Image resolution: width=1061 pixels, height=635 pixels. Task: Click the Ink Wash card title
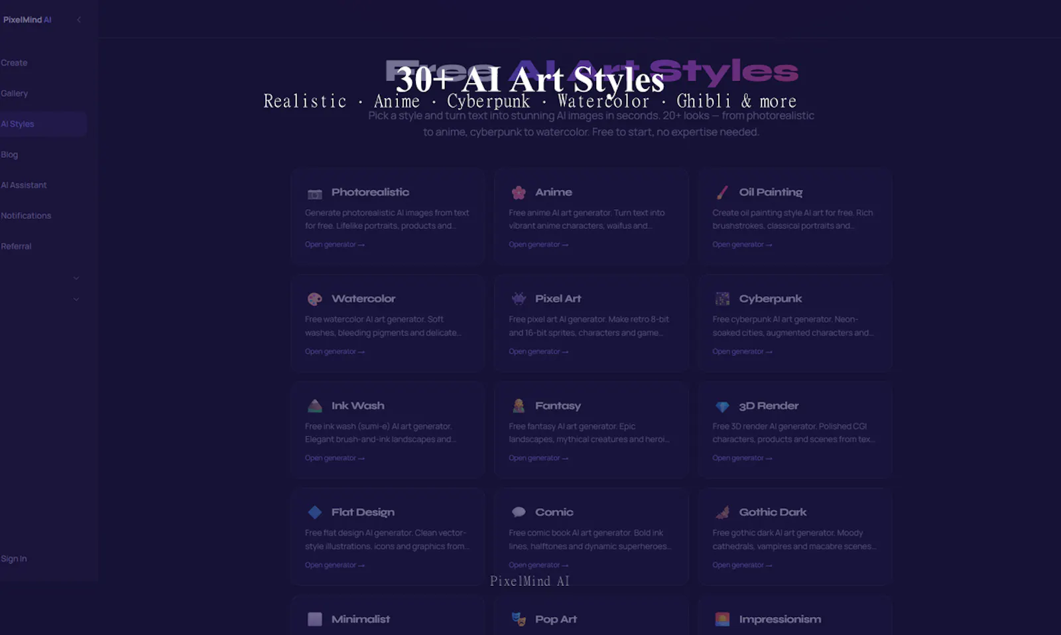[358, 406]
